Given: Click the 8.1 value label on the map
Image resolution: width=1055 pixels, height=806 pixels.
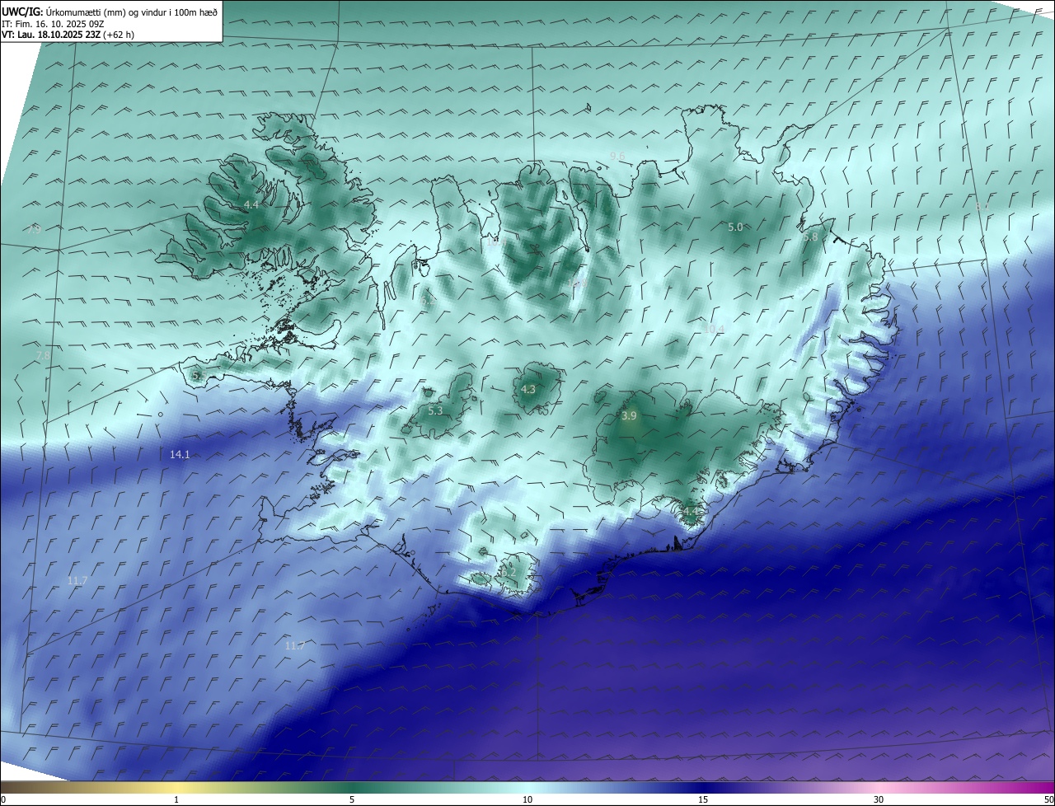Looking at the screenshot, I should [982, 205].
